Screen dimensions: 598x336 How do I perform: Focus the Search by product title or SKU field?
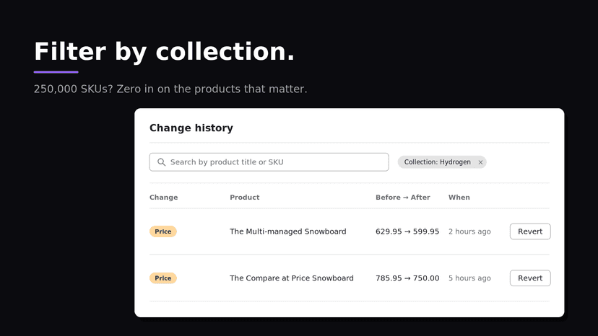coord(269,162)
